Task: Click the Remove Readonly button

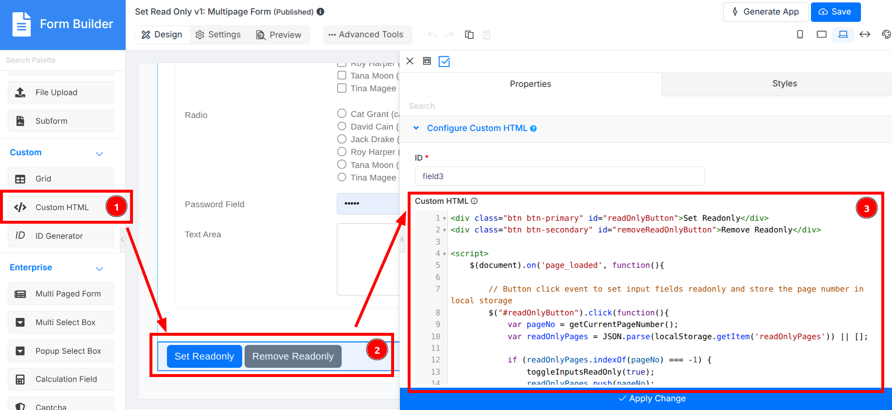Action: click(293, 356)
